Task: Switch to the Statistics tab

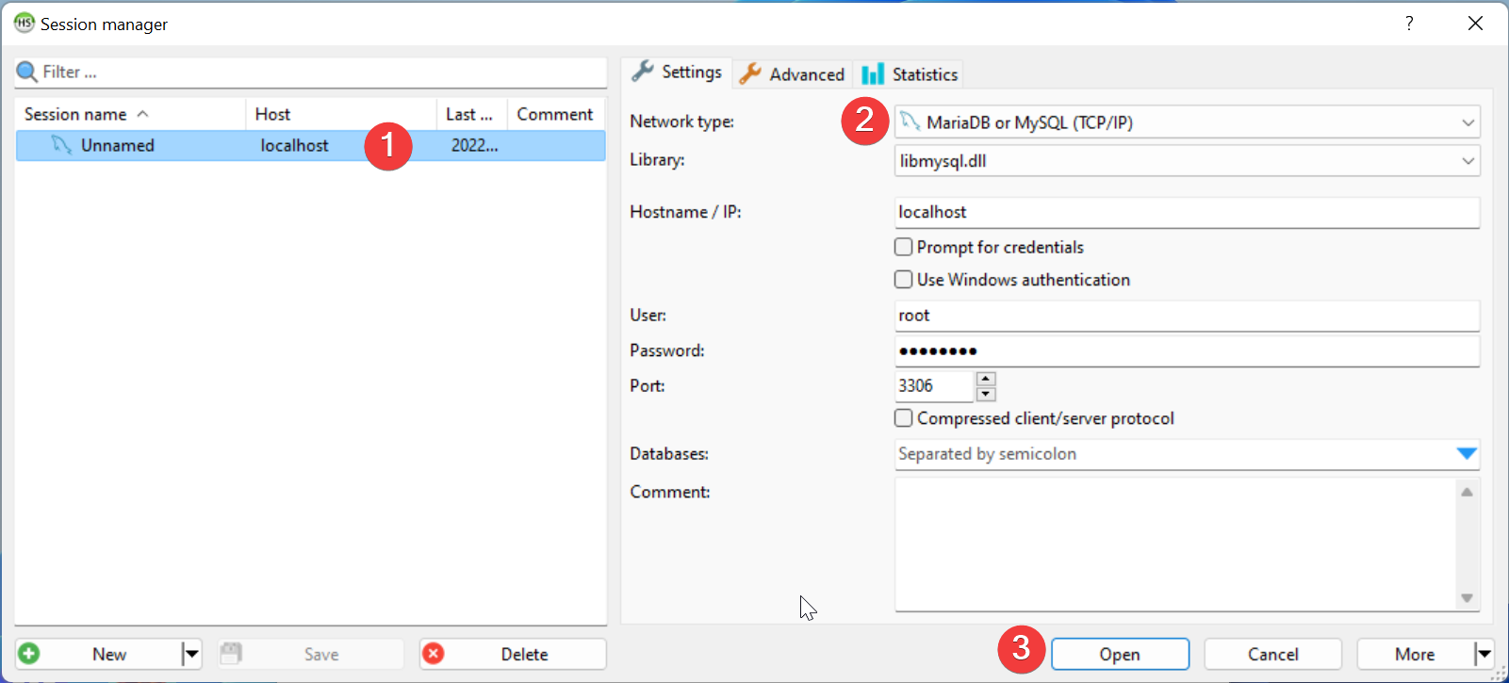Action: (x=910, y=73)
